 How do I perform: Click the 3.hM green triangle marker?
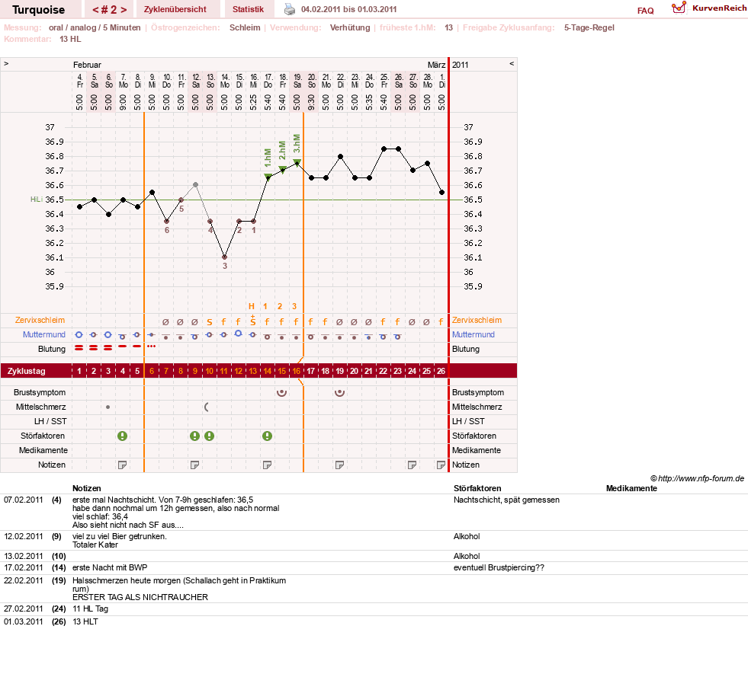click(x=297, y=162)
